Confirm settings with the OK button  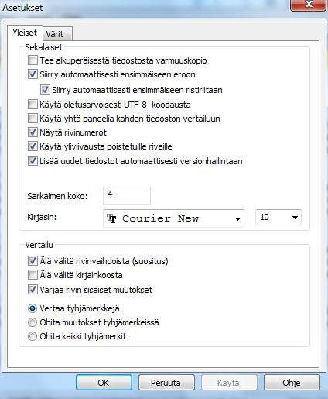(104, 383)
